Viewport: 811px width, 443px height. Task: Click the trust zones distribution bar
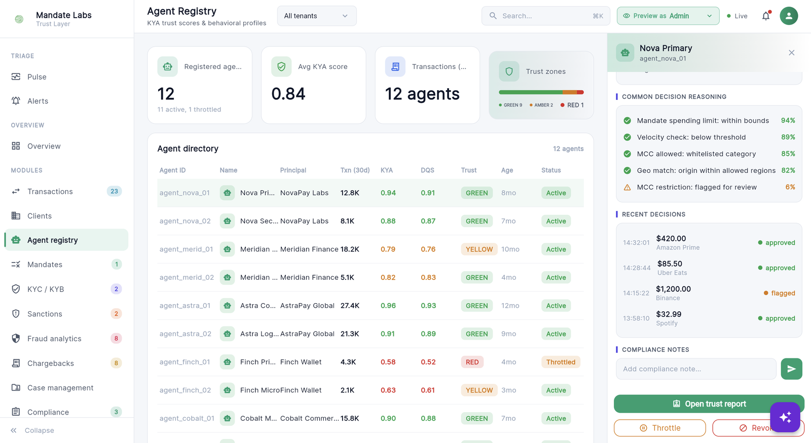[x=541, y=92]
